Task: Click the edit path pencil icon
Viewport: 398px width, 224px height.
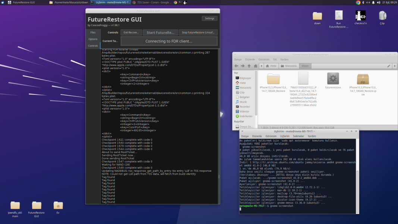Action: pyautogui.click(x=389, y=66)
